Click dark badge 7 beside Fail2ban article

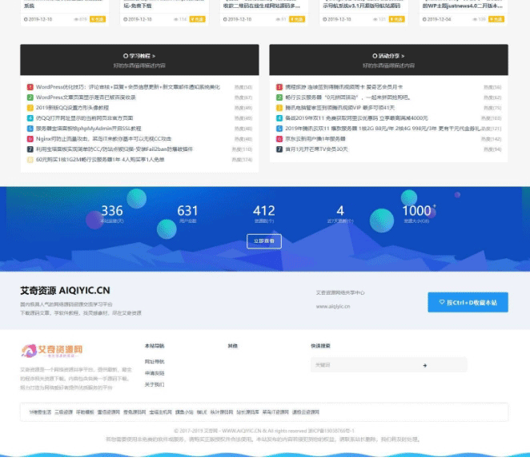(x=30, y=149)
